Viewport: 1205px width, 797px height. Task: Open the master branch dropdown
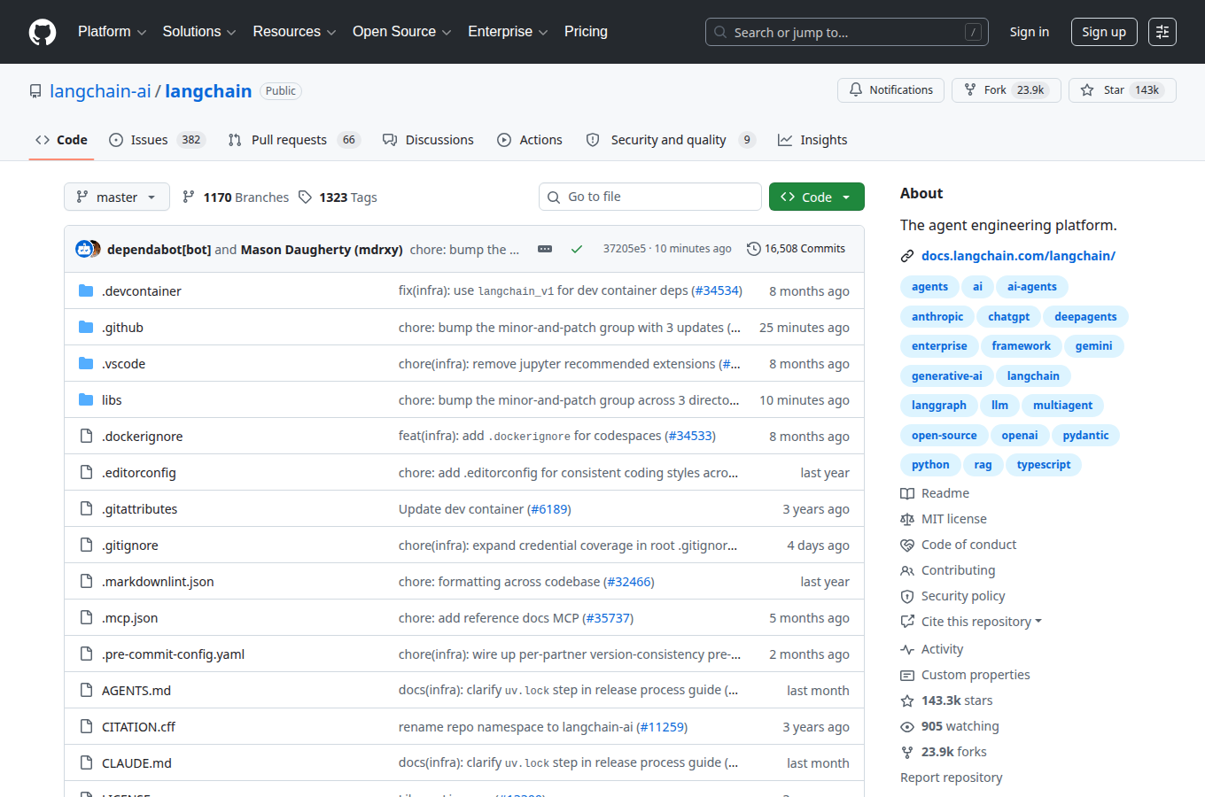[117, 197]
